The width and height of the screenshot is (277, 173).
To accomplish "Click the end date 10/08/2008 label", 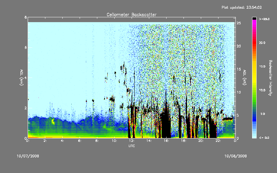I will 235,156.
